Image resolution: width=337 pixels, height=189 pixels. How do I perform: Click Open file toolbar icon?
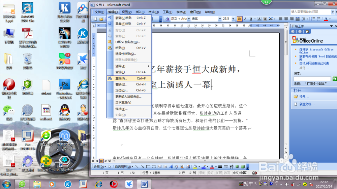[x=101, y=19]
